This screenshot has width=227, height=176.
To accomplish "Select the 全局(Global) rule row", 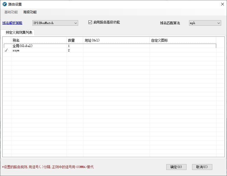I will tap(110, 46).
